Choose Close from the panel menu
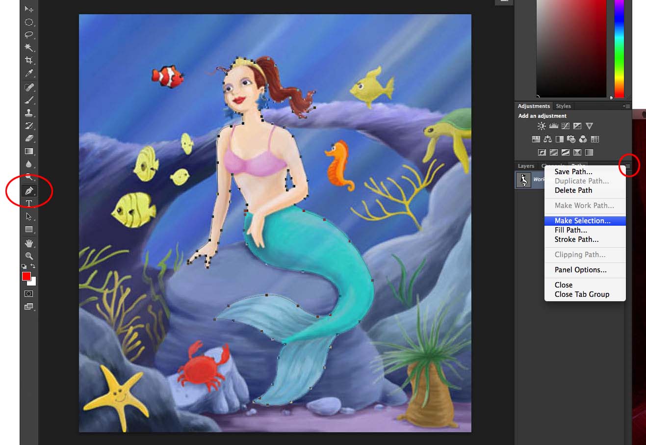 [585, 285]
